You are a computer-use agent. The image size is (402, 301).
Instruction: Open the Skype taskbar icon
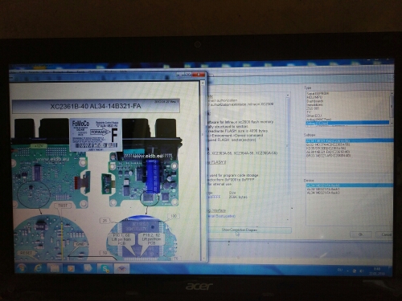pyautogui.click(x=105, y=268)
